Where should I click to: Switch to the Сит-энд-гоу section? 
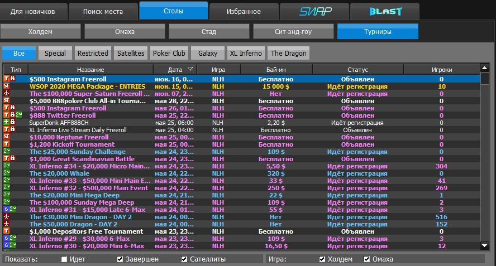pyautogui.click(x=294, y=32)
